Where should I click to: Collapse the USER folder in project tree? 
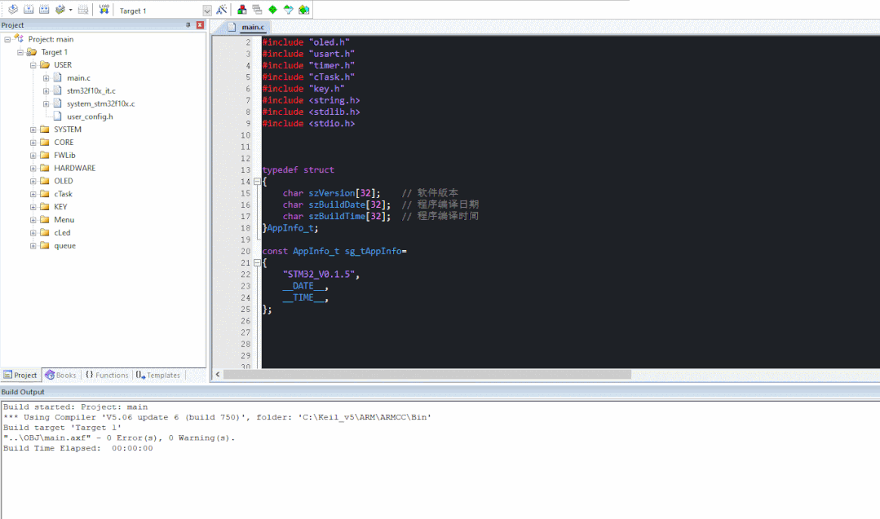(x=33, y=64)
